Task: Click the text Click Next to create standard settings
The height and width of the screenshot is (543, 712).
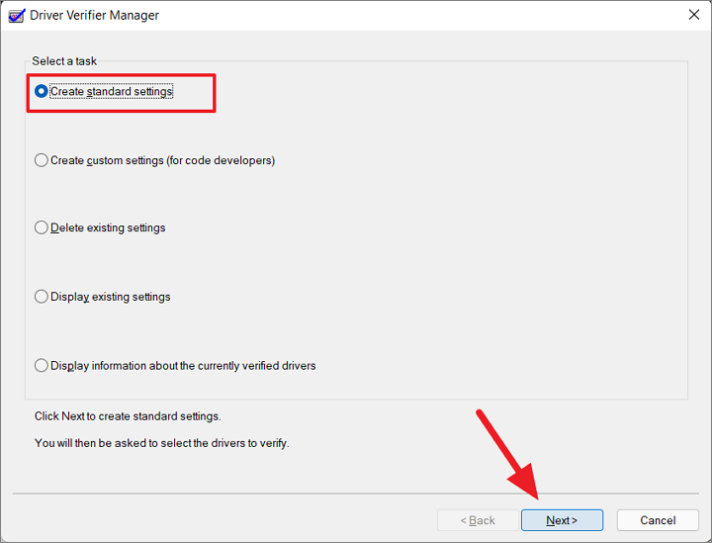Action: pyautogui.click(x=128, y=416)
